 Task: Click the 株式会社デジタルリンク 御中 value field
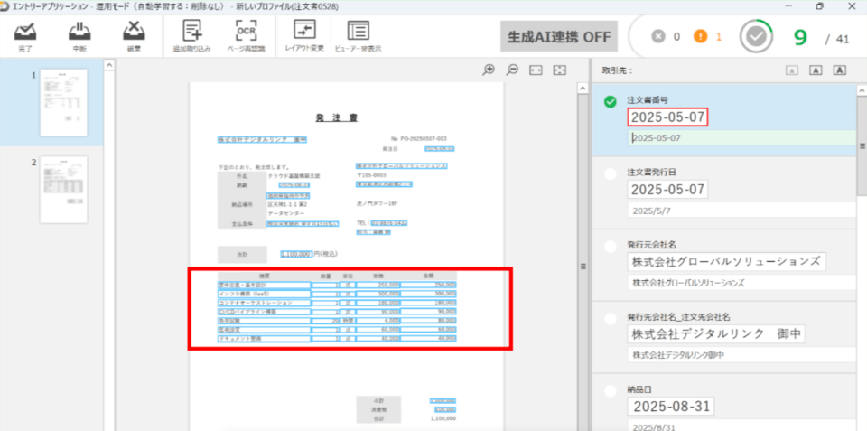tap(716, 334)
